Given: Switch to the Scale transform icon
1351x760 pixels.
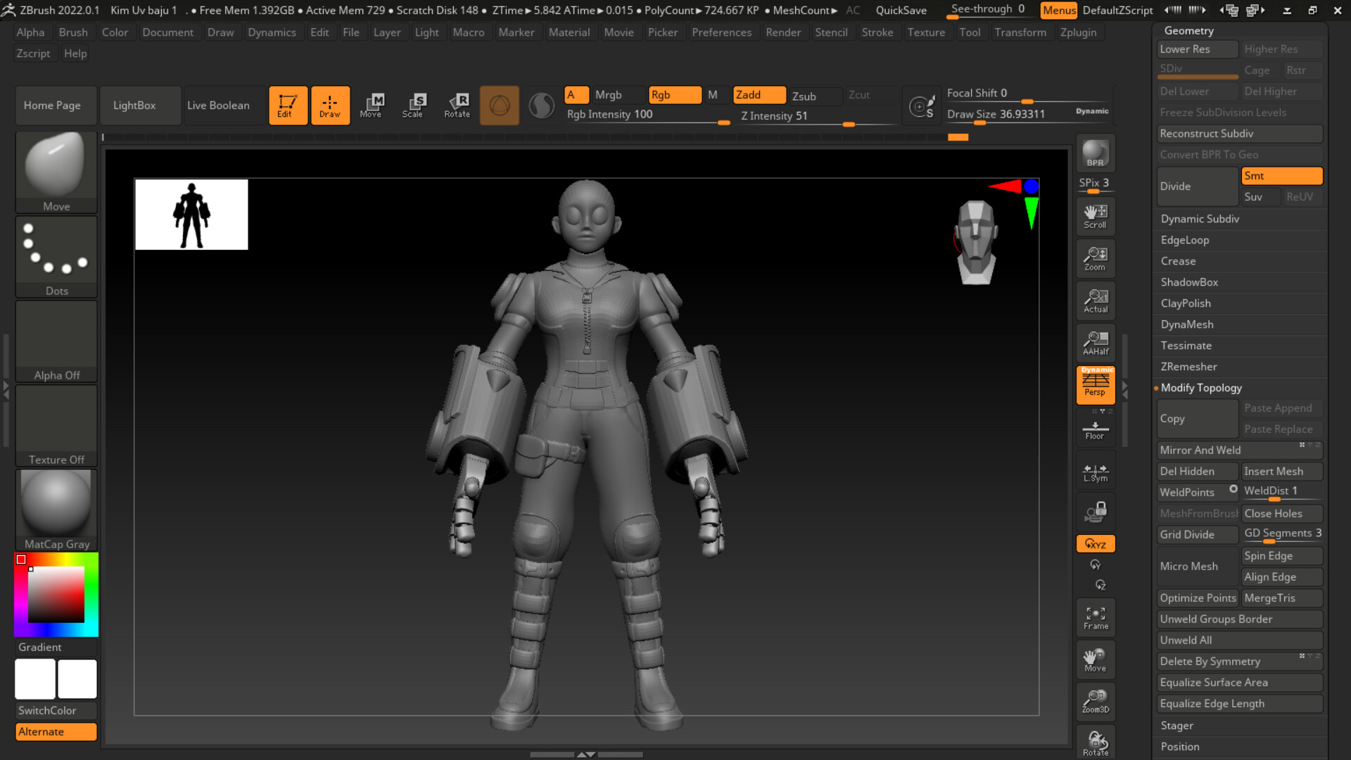Looking at the screenshot, I should pyautogui.click(x=414, y=106).
